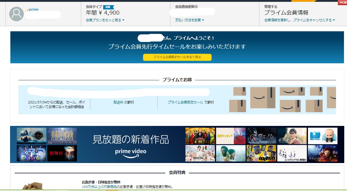Open the 王様ランキング thumbnail

231,136
